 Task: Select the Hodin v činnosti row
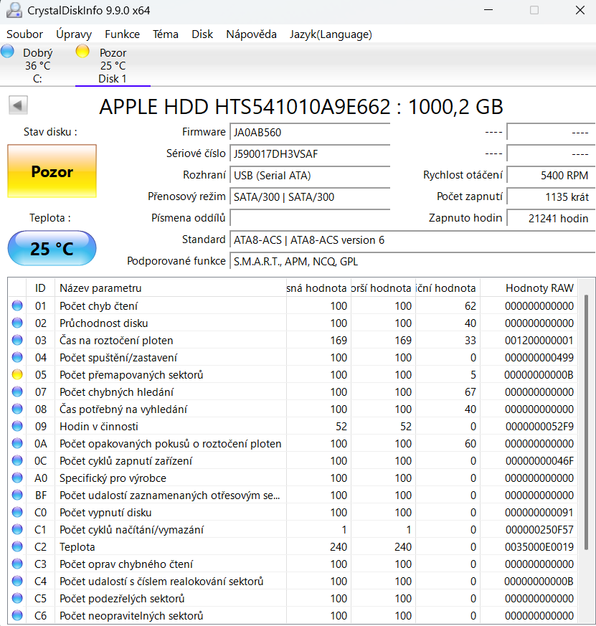(293, 427)
